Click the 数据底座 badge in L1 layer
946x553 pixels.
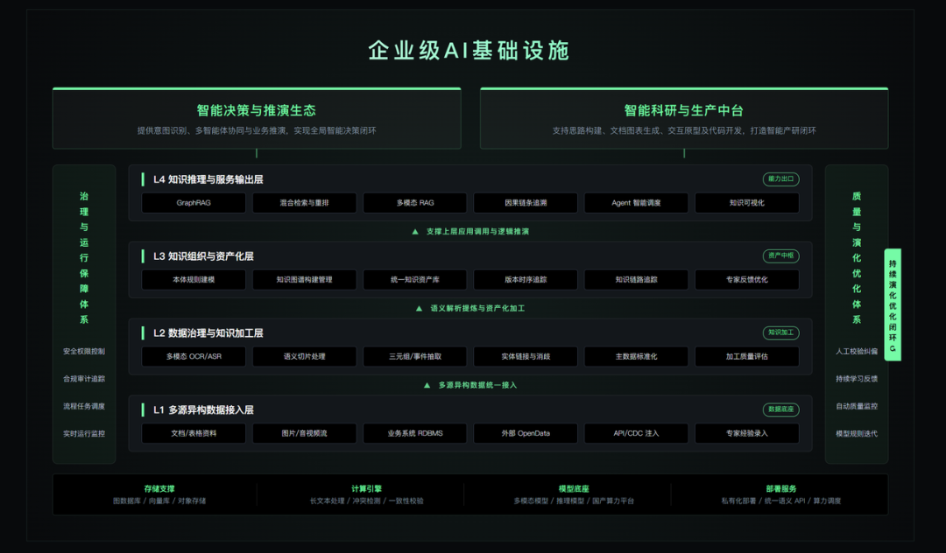point(780,409)
